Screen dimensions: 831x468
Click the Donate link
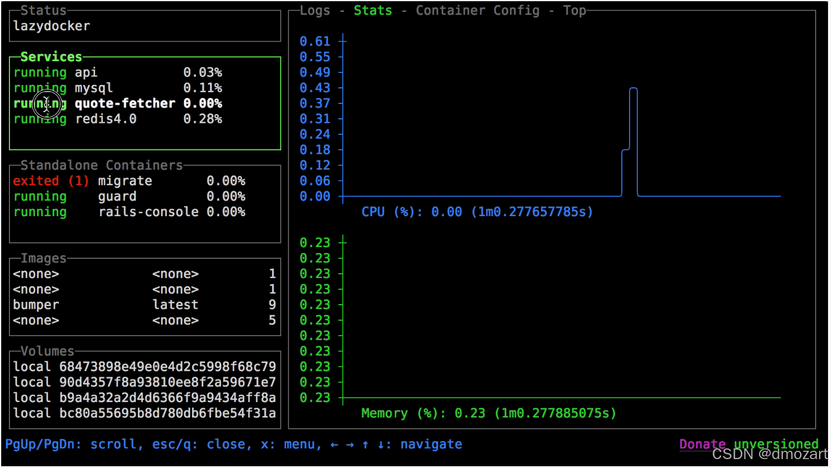pyautogui.click(x=703, y=444)
